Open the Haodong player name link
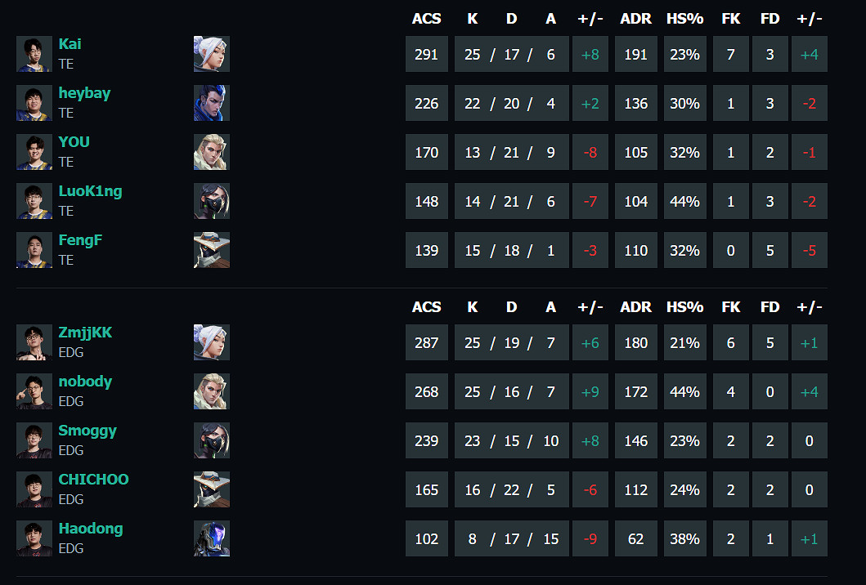This screenshot has height=585, width=866. pos(91,529)
